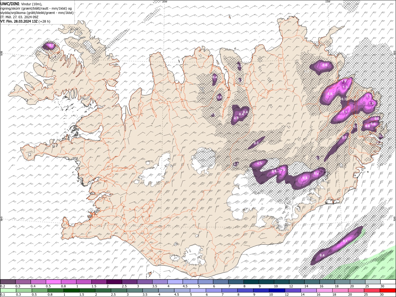The height and width of the screenshot is (297, 396).
Task: Click the 0.6 value in the northeast snow patch near the coast
Action: 325,65
